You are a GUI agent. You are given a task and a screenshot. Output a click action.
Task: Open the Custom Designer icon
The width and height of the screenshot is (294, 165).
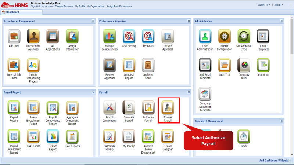coord(168,136)
